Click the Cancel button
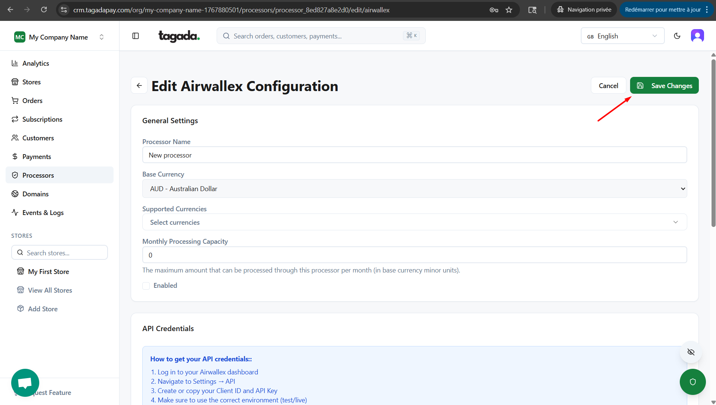 [x=608, y=85]
